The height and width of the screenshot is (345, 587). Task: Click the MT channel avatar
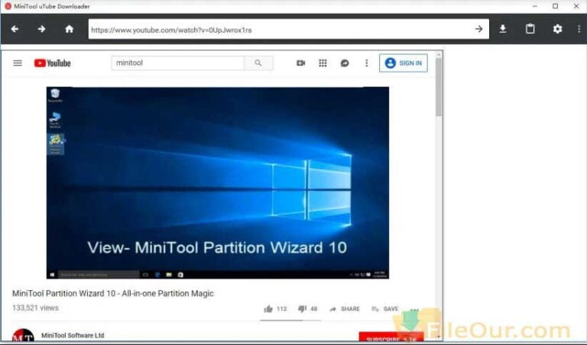pyautogui.click(x=23, y=335)
